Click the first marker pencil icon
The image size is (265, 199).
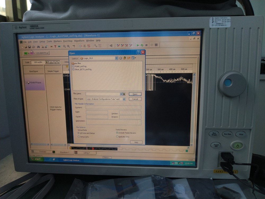[118, 45]
